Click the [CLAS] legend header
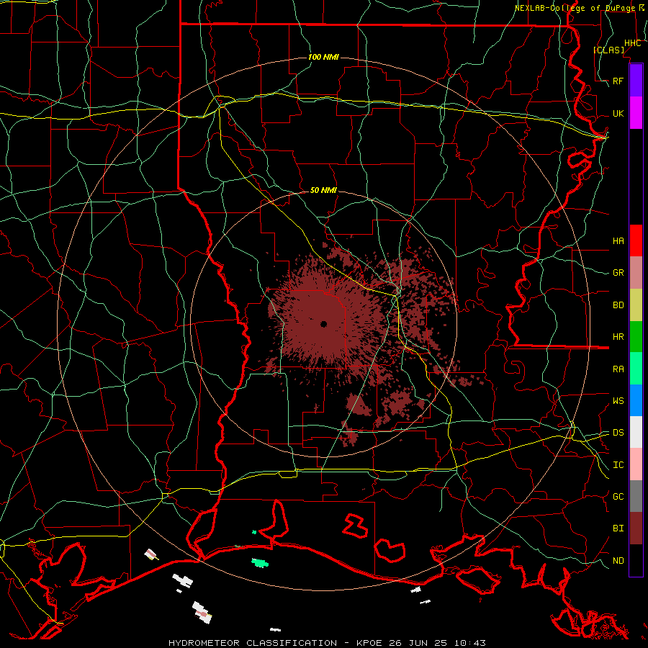 pos(608,50)
